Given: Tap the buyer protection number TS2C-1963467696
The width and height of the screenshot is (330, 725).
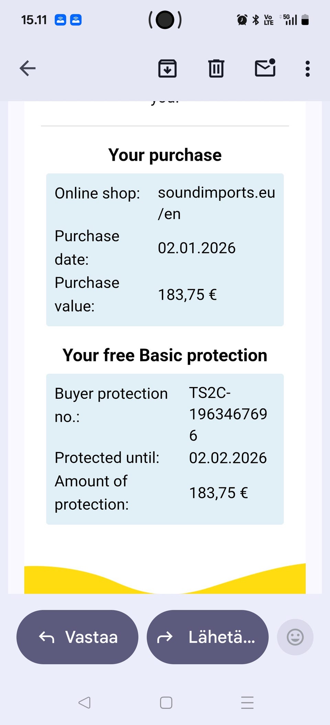Looking at the screenshot, I should tap(228, 414).
